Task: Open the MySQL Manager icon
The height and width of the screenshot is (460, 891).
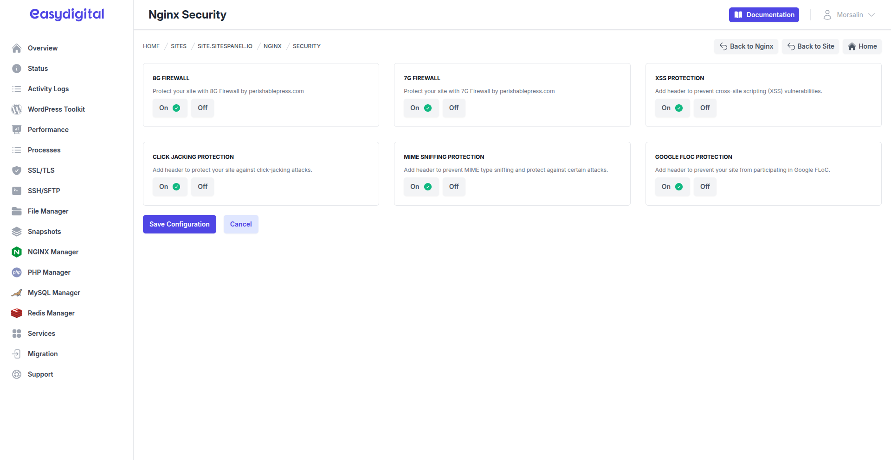Action: click(16, 292)
